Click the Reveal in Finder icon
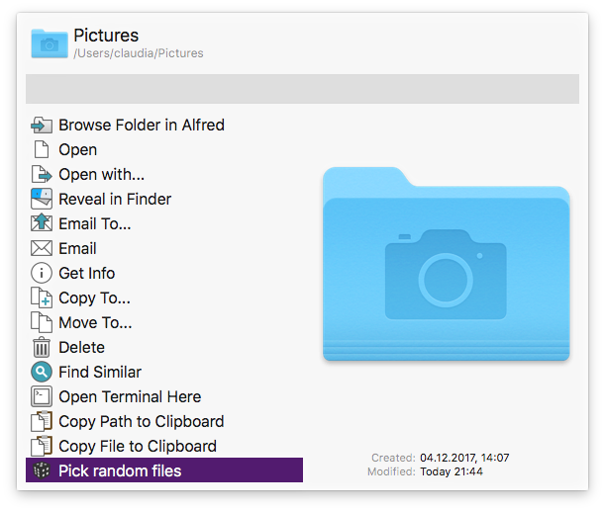The width and height of the screenshot is (605, 511). pos(42,200)
